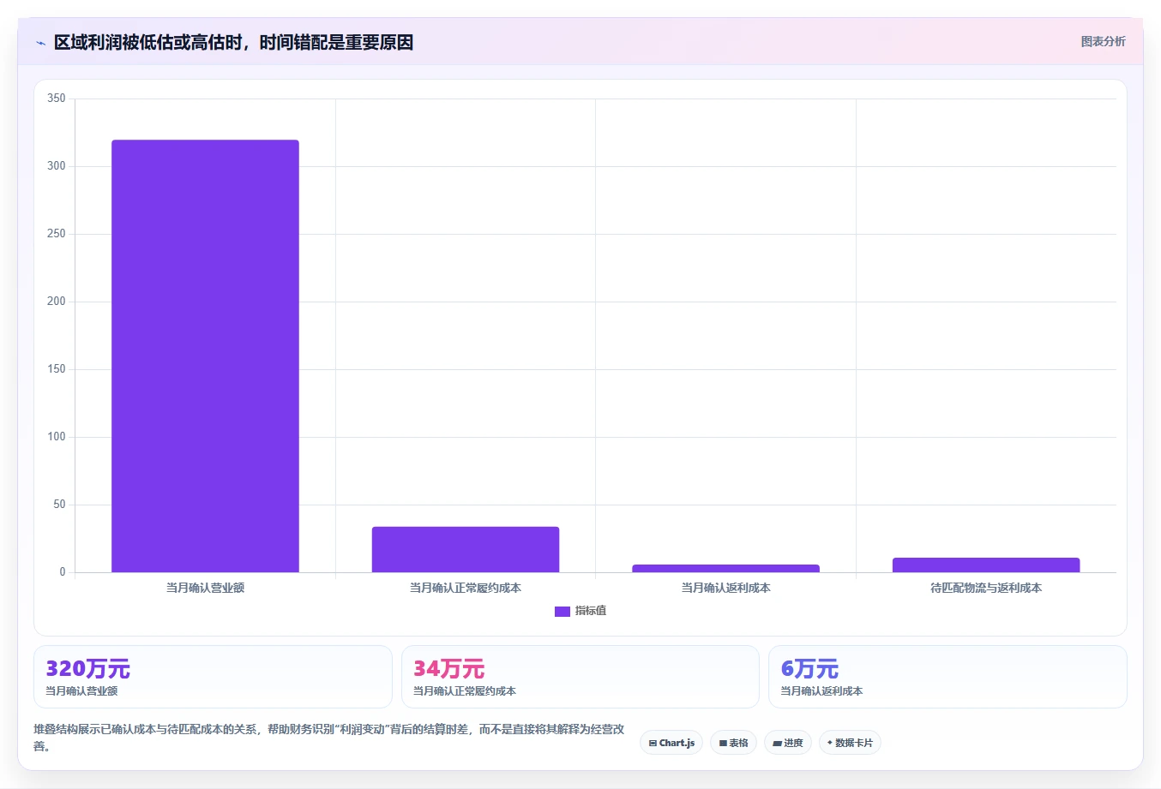Click the 当月确认返利成本 x-axis label
Image resolution: width=1161 pixels, height=789 pixels.
pos(726,588)
